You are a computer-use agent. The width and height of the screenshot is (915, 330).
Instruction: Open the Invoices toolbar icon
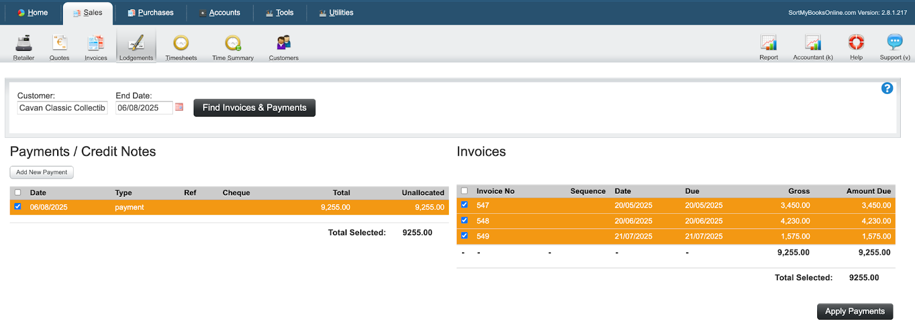click(96, 43)
